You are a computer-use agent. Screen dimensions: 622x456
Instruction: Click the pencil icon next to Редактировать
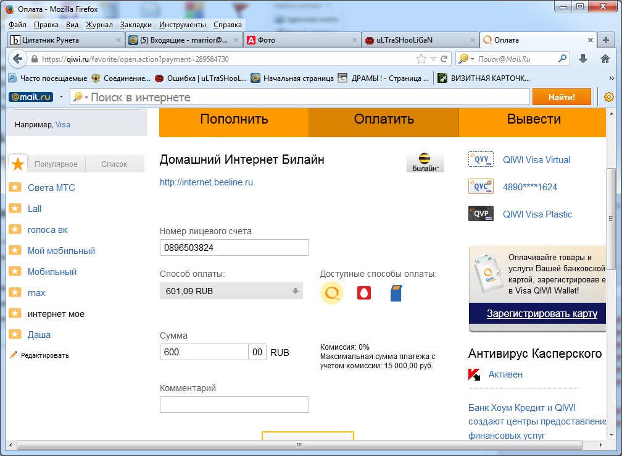14,355
